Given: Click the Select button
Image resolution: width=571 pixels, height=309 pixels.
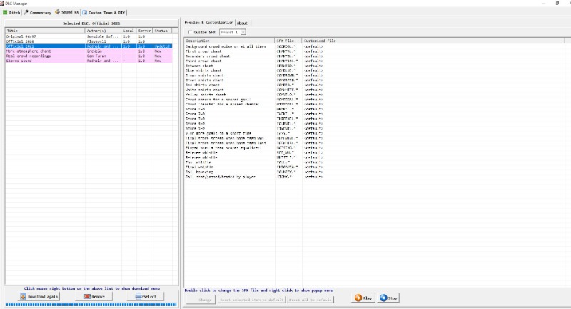Looking at the screenshot, I should pyautogui.click(x=144, y=296).
